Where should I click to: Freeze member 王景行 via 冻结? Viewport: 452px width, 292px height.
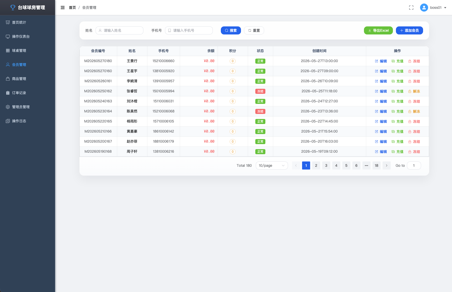click(414, 61)
